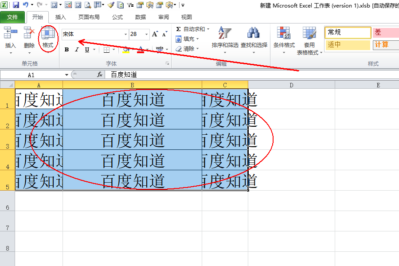Image resolution: width=399 pixels, height=266 pixels.
Task: Apply the 差 cell style
Action: tap(386, 32)
